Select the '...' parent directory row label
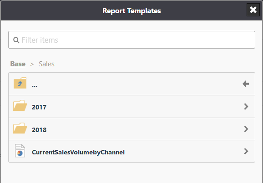Image resolution: width=263 pixels, height=183 pixels. point(35,85)
